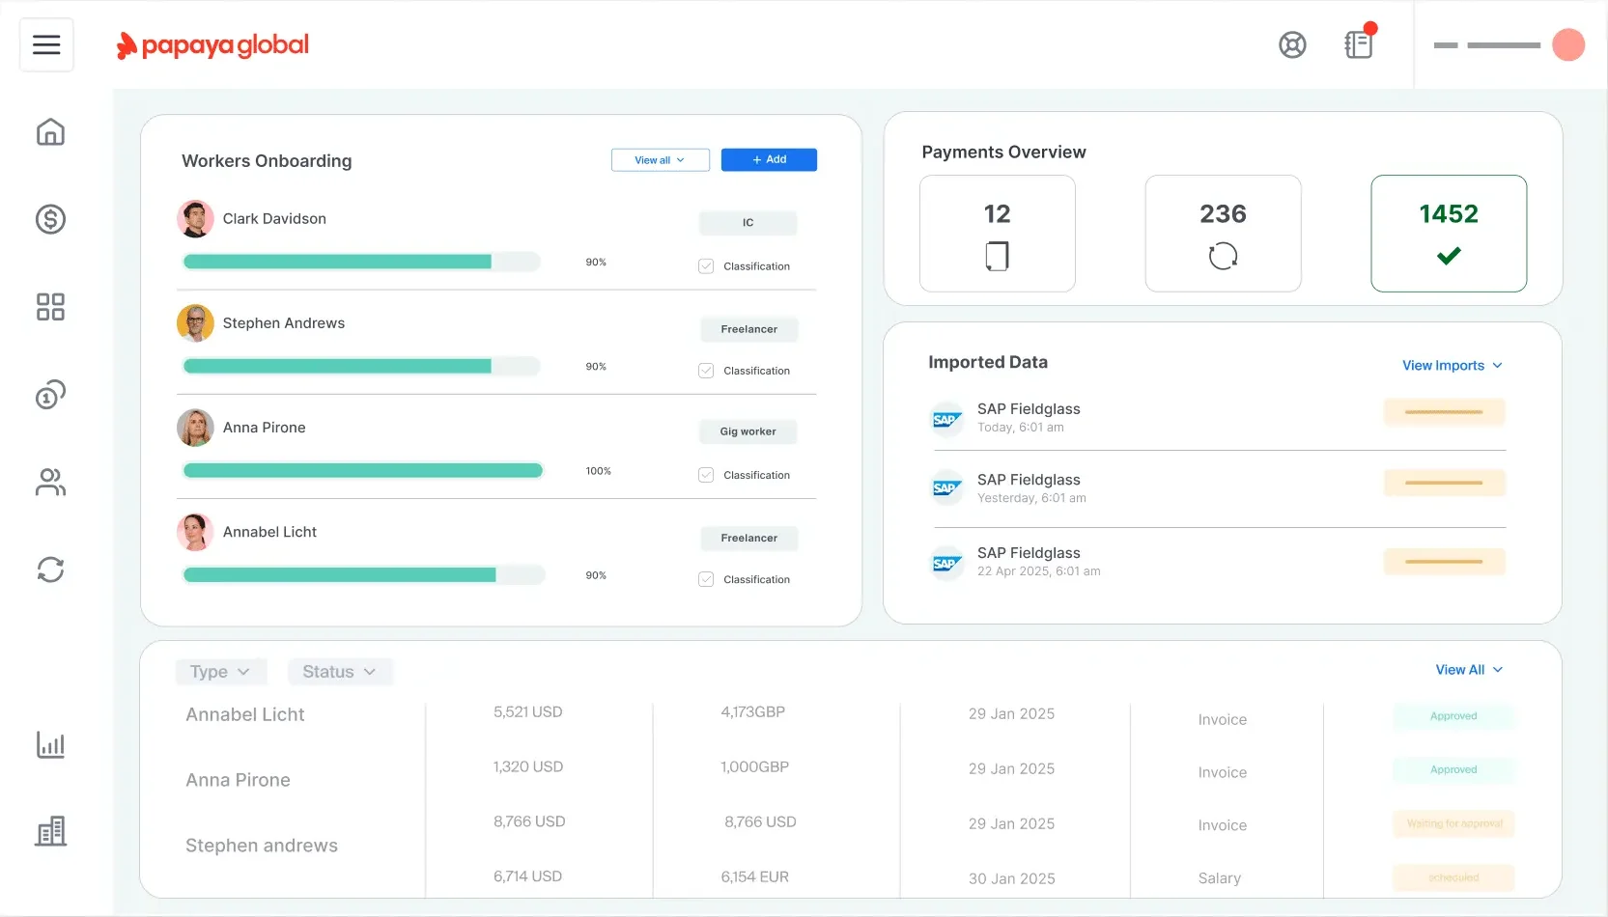Image resolution: width=1608 pixels, height=917 pixels.
Task: Click the 4,173GBP amount
Action: point(753,711)
